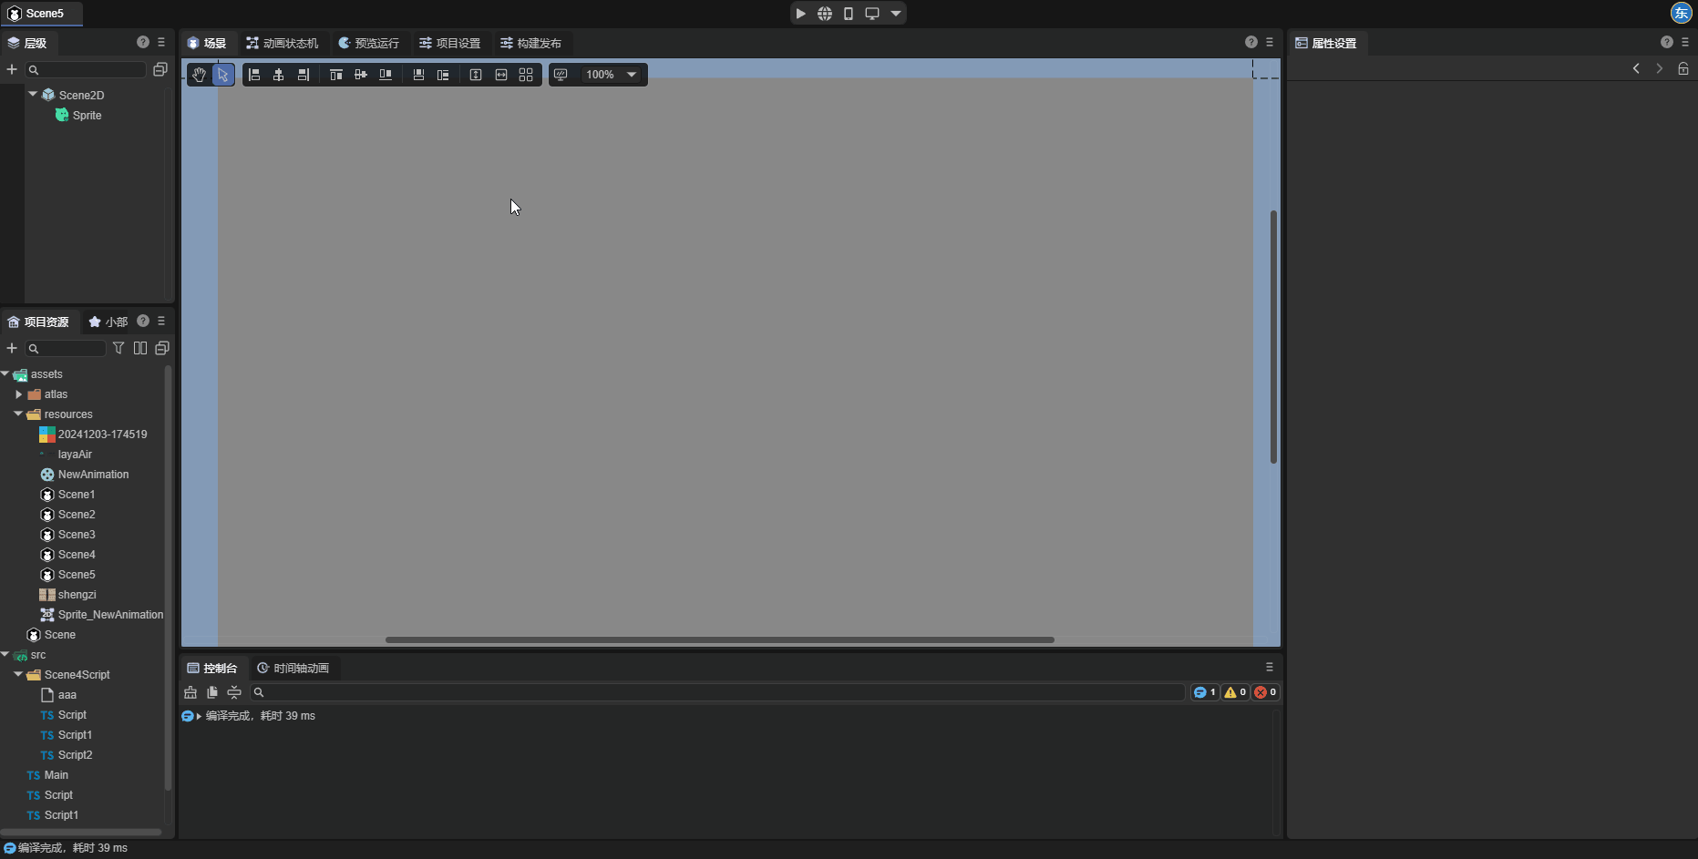The width and height of the screenshot is (1698, 859).
Task: Switch to the 动画状态机 tab
Action: point(283,43)
